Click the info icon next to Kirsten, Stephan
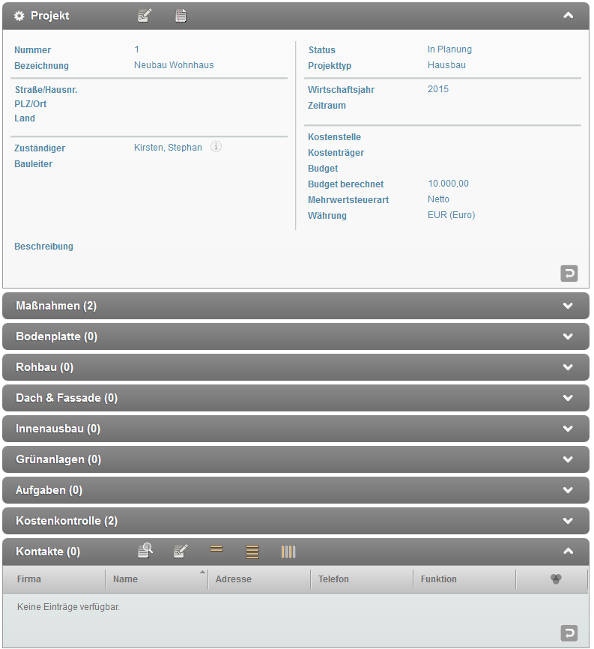594x649 pixels. pyautogui.click(x=216, y=148)
